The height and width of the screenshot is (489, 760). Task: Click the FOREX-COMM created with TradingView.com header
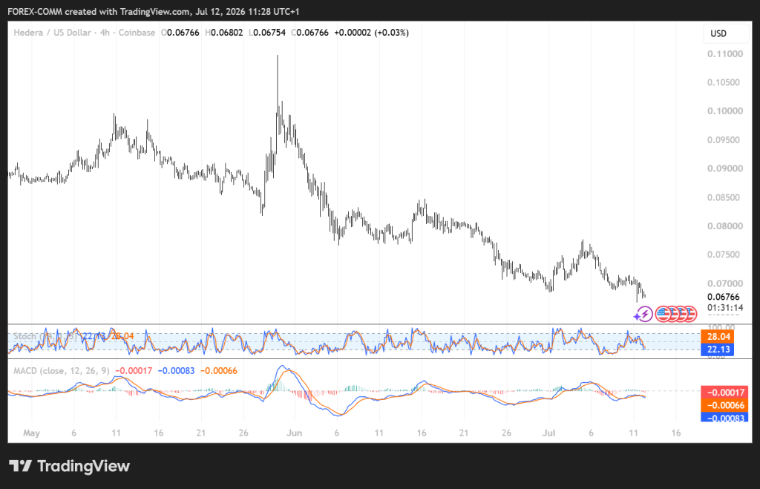[x=154, y=11]
